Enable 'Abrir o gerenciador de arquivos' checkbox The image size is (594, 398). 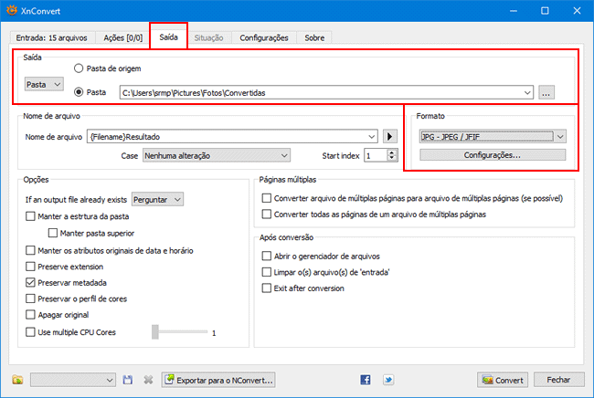coord(267,256)
